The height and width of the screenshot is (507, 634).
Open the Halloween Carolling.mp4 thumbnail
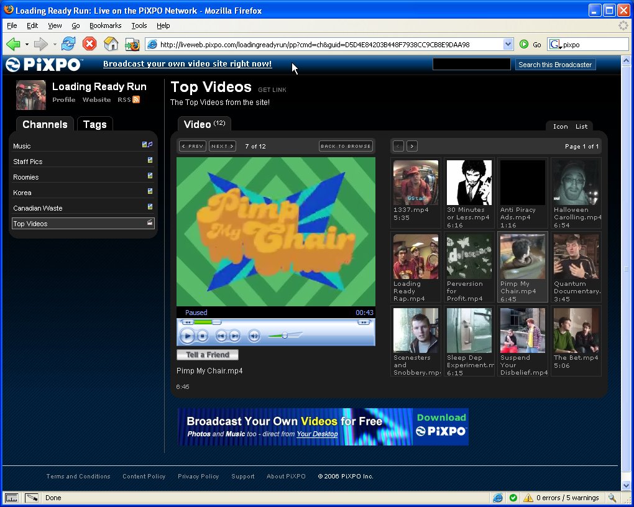click(576, 182)
